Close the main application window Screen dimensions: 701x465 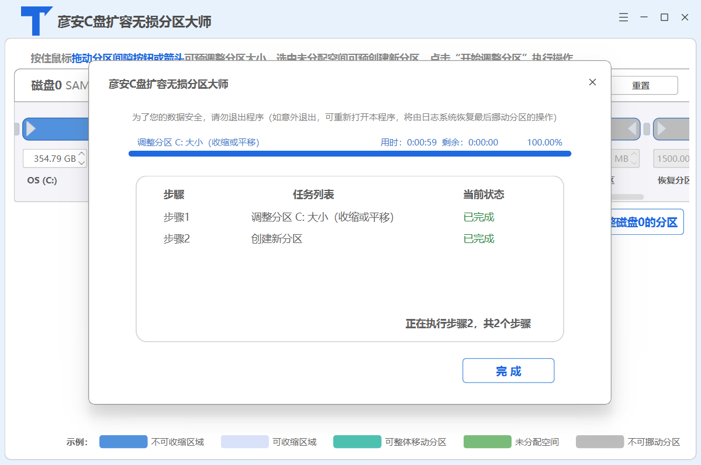[685, 18]
